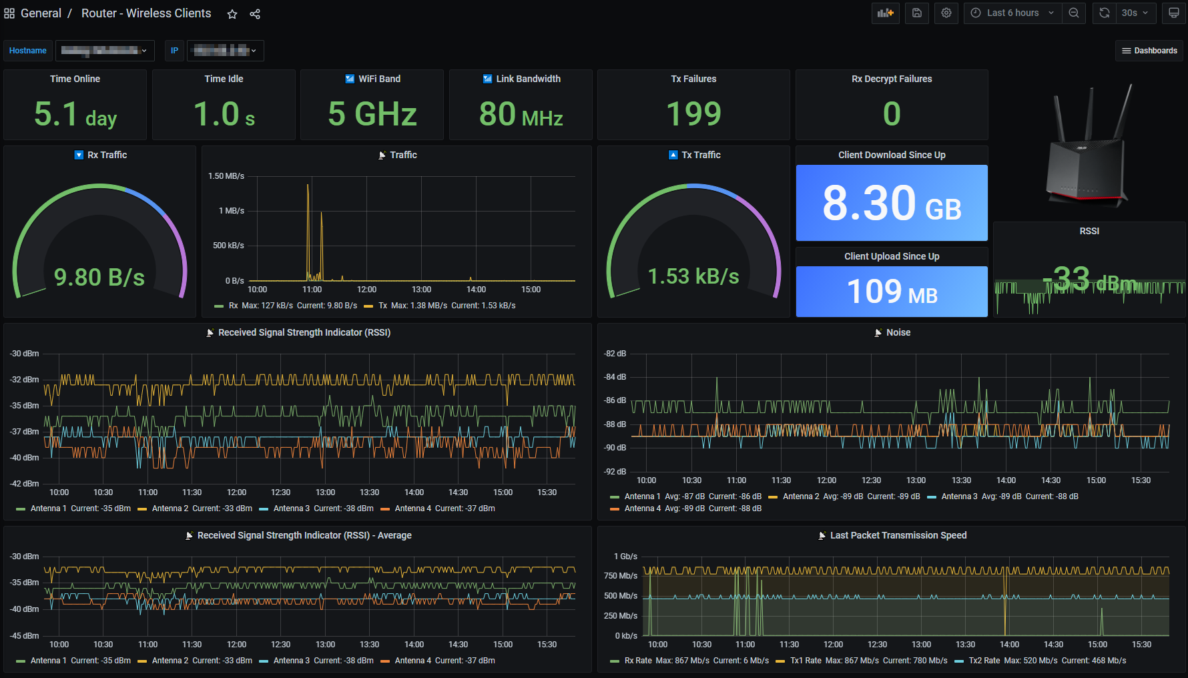Open the Hostname variable dropdown

click(x=105, y=51)
